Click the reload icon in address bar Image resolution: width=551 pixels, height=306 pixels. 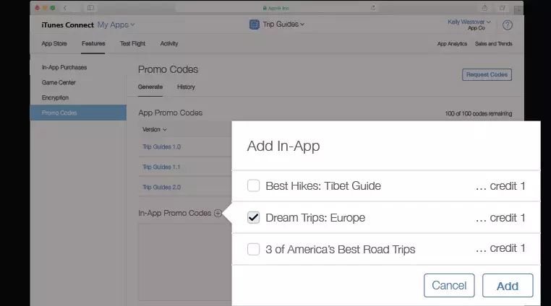point(373,8)
